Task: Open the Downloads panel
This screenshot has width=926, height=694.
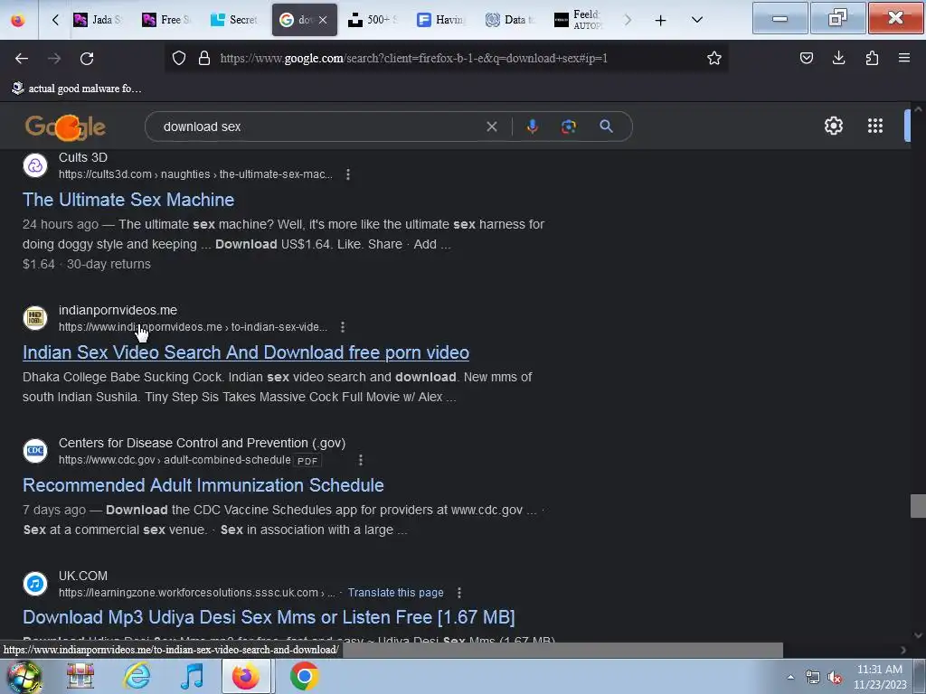Action: [838, 58]
